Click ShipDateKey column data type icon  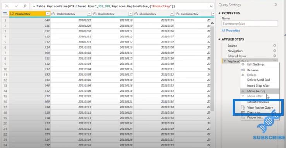pyautogui.click(x=136, y=14)
